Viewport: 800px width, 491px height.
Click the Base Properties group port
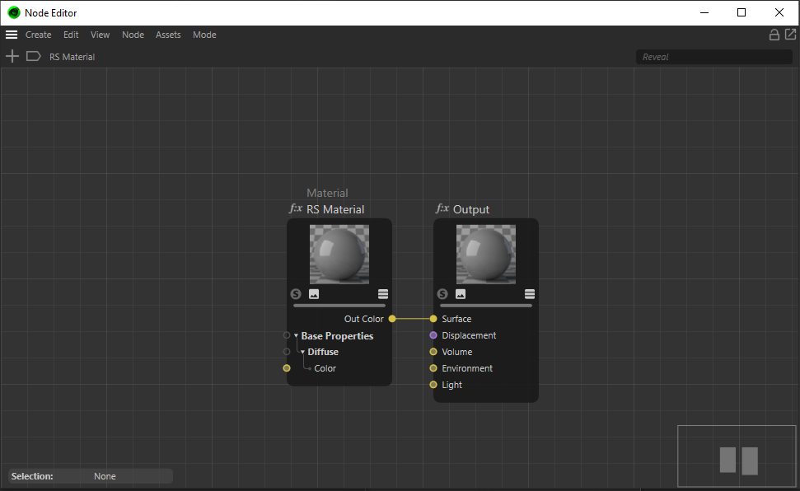287,335
